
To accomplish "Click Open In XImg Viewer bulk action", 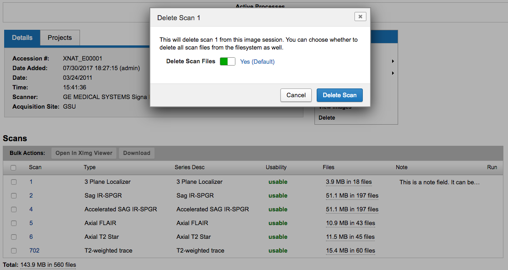I will pyautogui.click(x=84, y=153).
